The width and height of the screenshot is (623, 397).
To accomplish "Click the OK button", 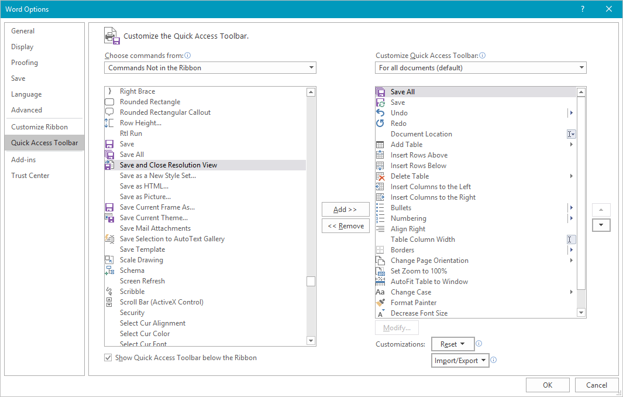I will pyautogui.click(x=548, y=385).
